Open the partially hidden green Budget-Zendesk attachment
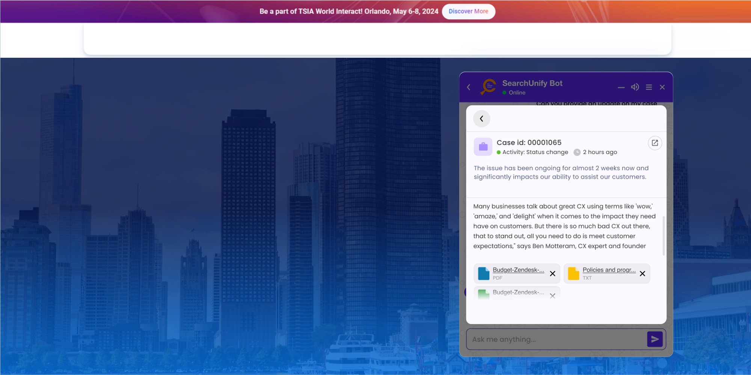This screenshot has width=751, height=375. pyautogui.click(x=518, y=292)
